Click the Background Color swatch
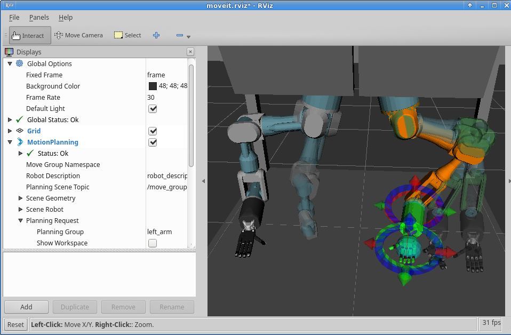The height and width of the screenshot is (335, 511). (153, 86)
